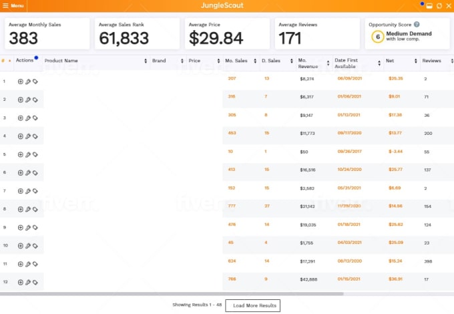Click the Opportunity Score 6 circle

pos(378,37)
